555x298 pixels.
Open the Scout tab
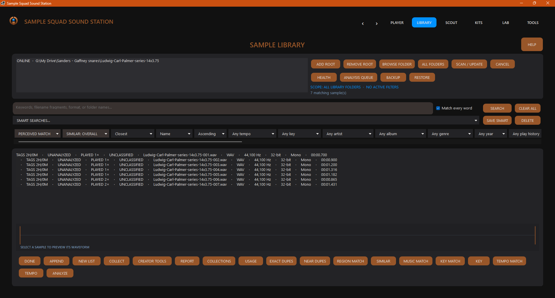click(x=451, y=23)
